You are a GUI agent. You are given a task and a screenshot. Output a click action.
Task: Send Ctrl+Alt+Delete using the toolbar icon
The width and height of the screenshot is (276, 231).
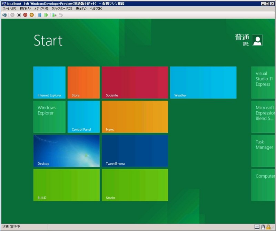click(x=5, y=15)
